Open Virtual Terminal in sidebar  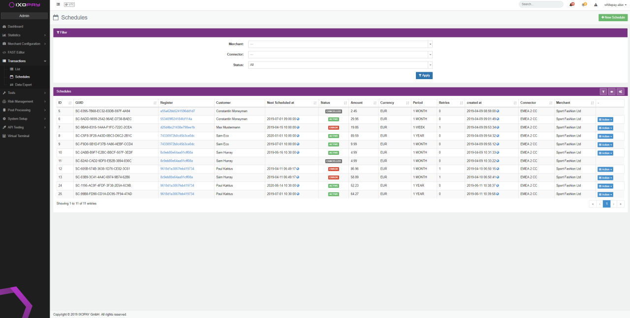click(x=25, y=136)
